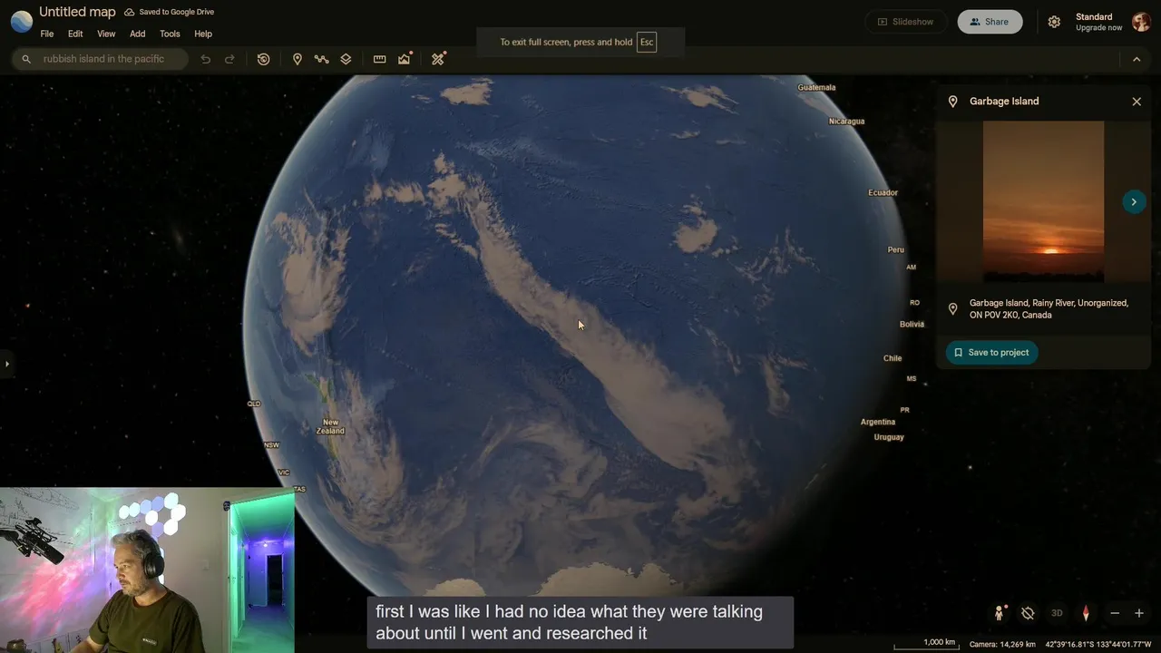1161x653 pixels.
Task: Click the Slideshow button
Action: [905, 22]
